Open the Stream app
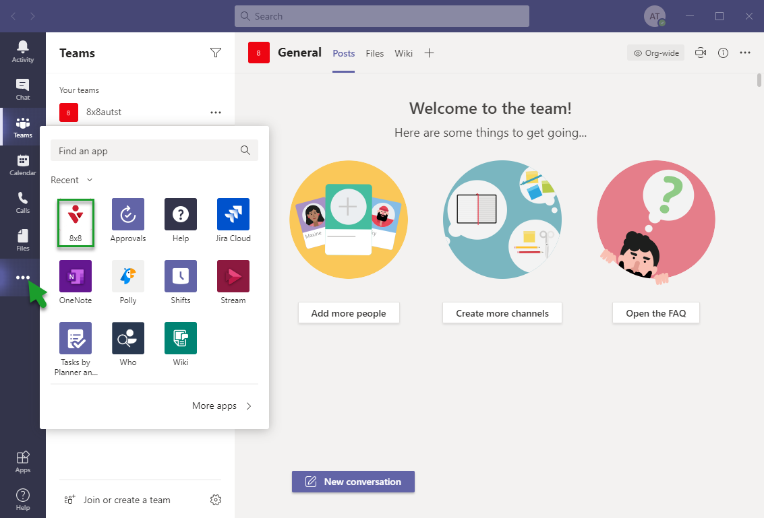 tap(233, 277)
